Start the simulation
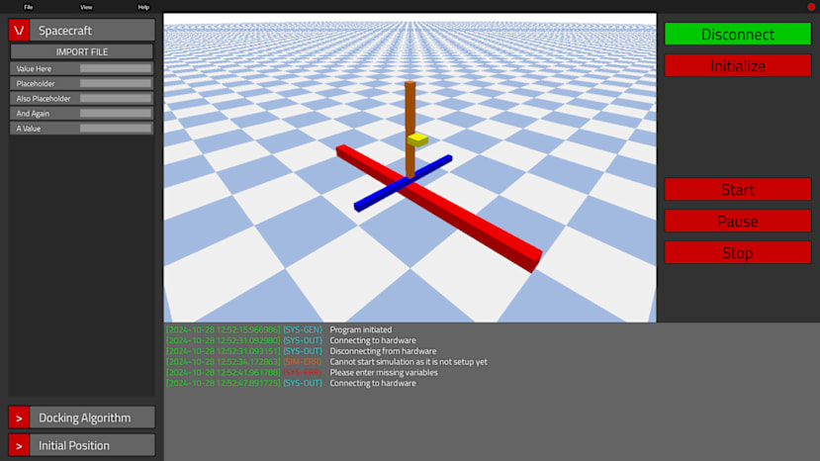820x461 pixels. tap(737, 189)
